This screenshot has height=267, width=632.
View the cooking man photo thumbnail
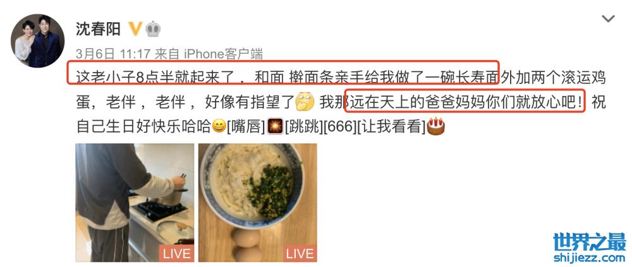point(135,203)
